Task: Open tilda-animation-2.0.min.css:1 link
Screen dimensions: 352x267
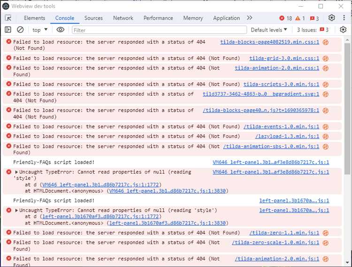Action: coord(277,68)
